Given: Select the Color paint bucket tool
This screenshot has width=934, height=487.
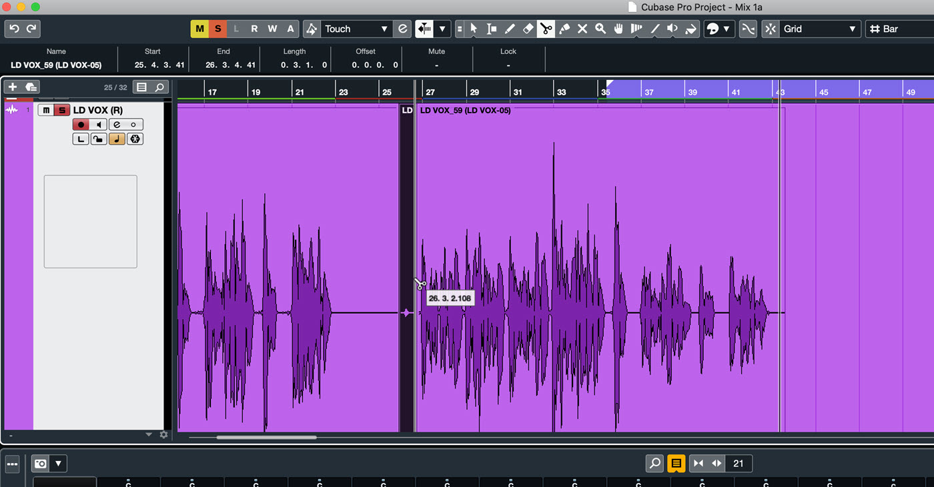Looking at the screenshot, I should click(x=690, y=29).
